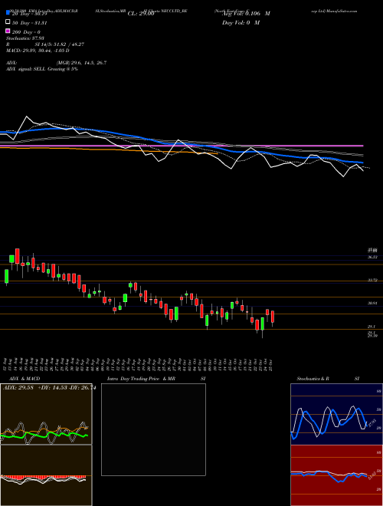383x506 pixels.
Task: Select the '20 Day = 30.19' legend label
Action: click(x=29, y=14)
